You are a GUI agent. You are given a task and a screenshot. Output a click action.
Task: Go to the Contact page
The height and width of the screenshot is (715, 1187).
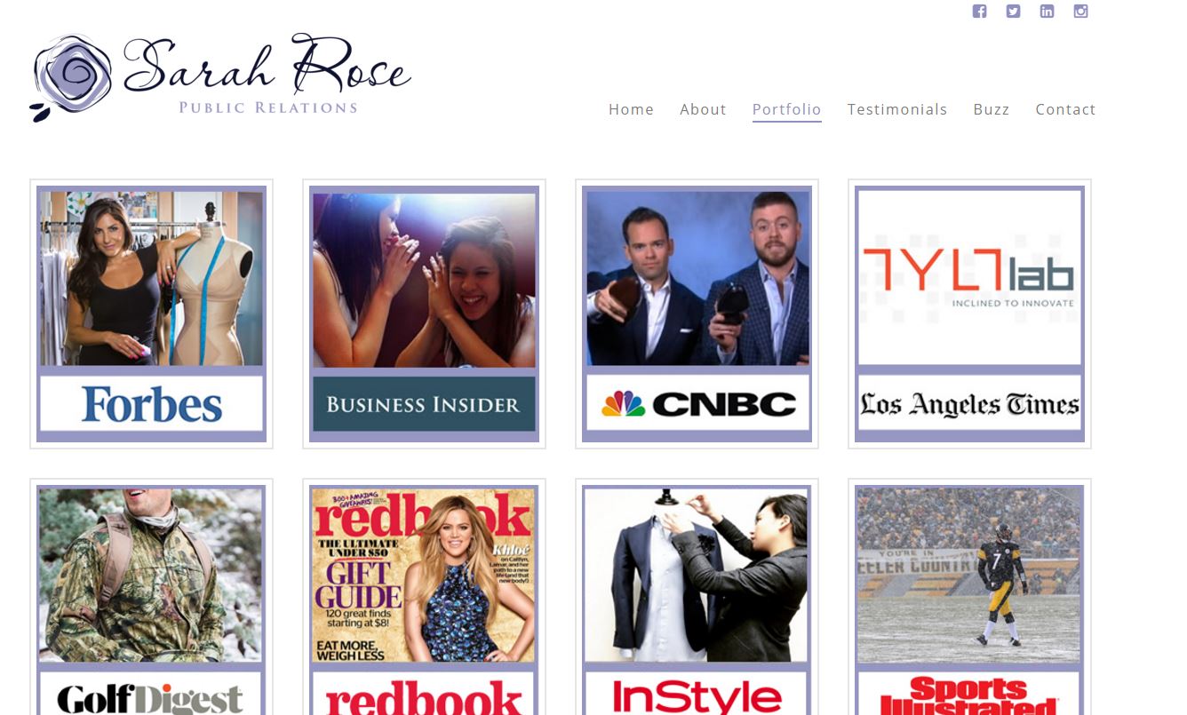(x=1065, y=109)
